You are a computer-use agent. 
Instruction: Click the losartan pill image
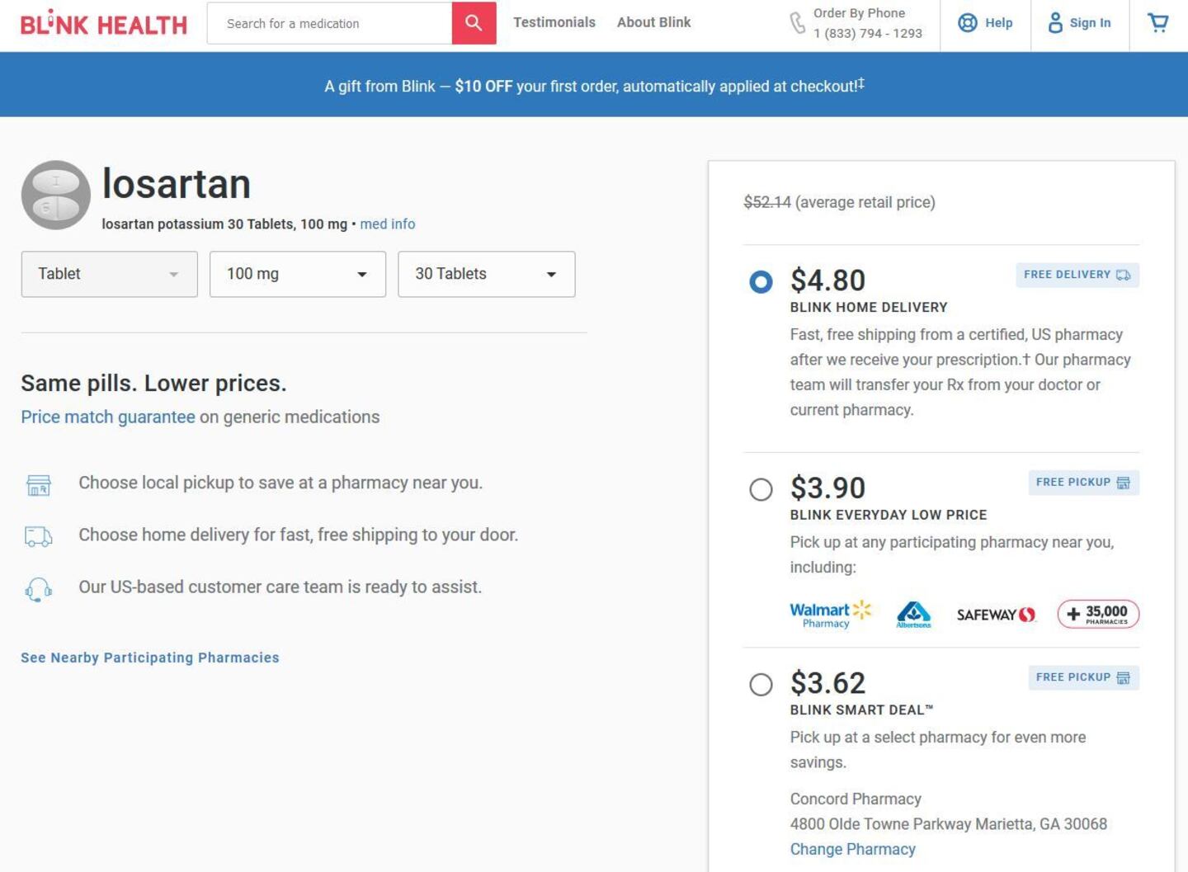pos(56,195)
